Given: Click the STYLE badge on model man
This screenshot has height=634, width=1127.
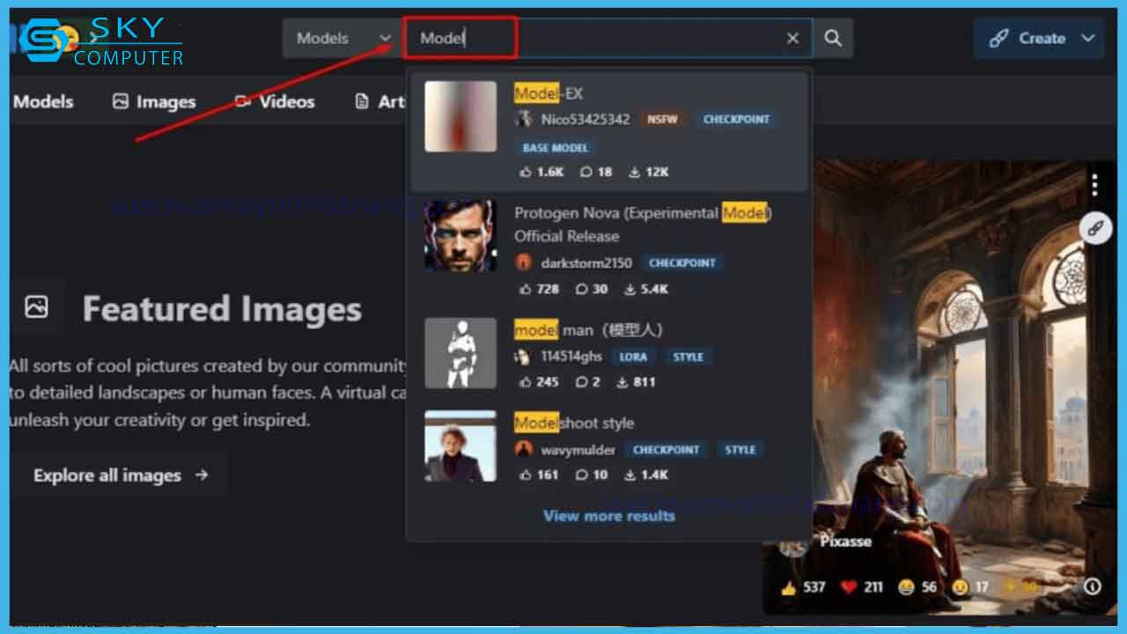Looking at the screenshot, I should pyautogui.click(x=688, y=357).
